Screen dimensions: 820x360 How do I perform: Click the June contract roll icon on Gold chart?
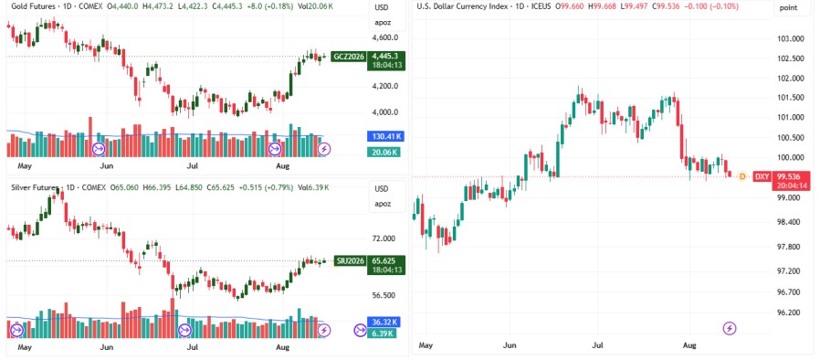click(99, 150)
